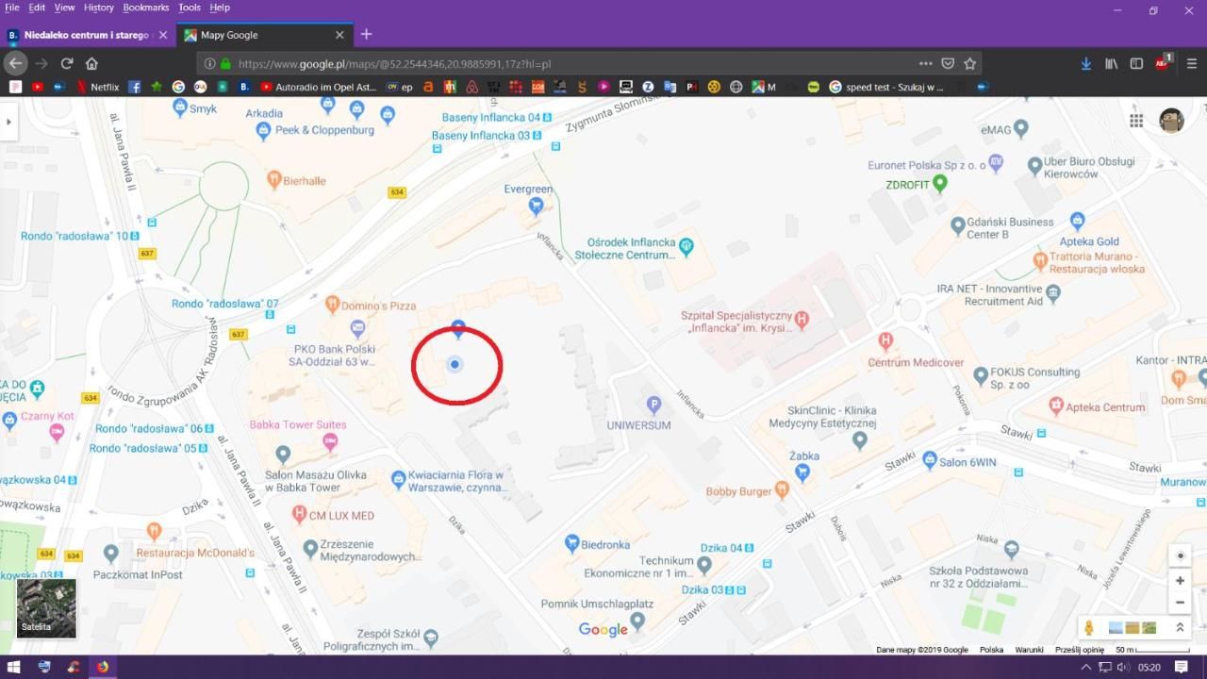Open Firefox from the taskbar
The width and height of the screenshot is (1207, 679).
click(103, 667)
